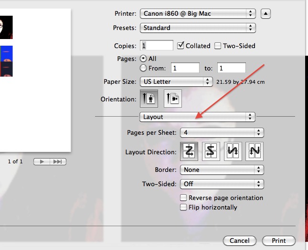Jump to last preview page

coord(58,161)
